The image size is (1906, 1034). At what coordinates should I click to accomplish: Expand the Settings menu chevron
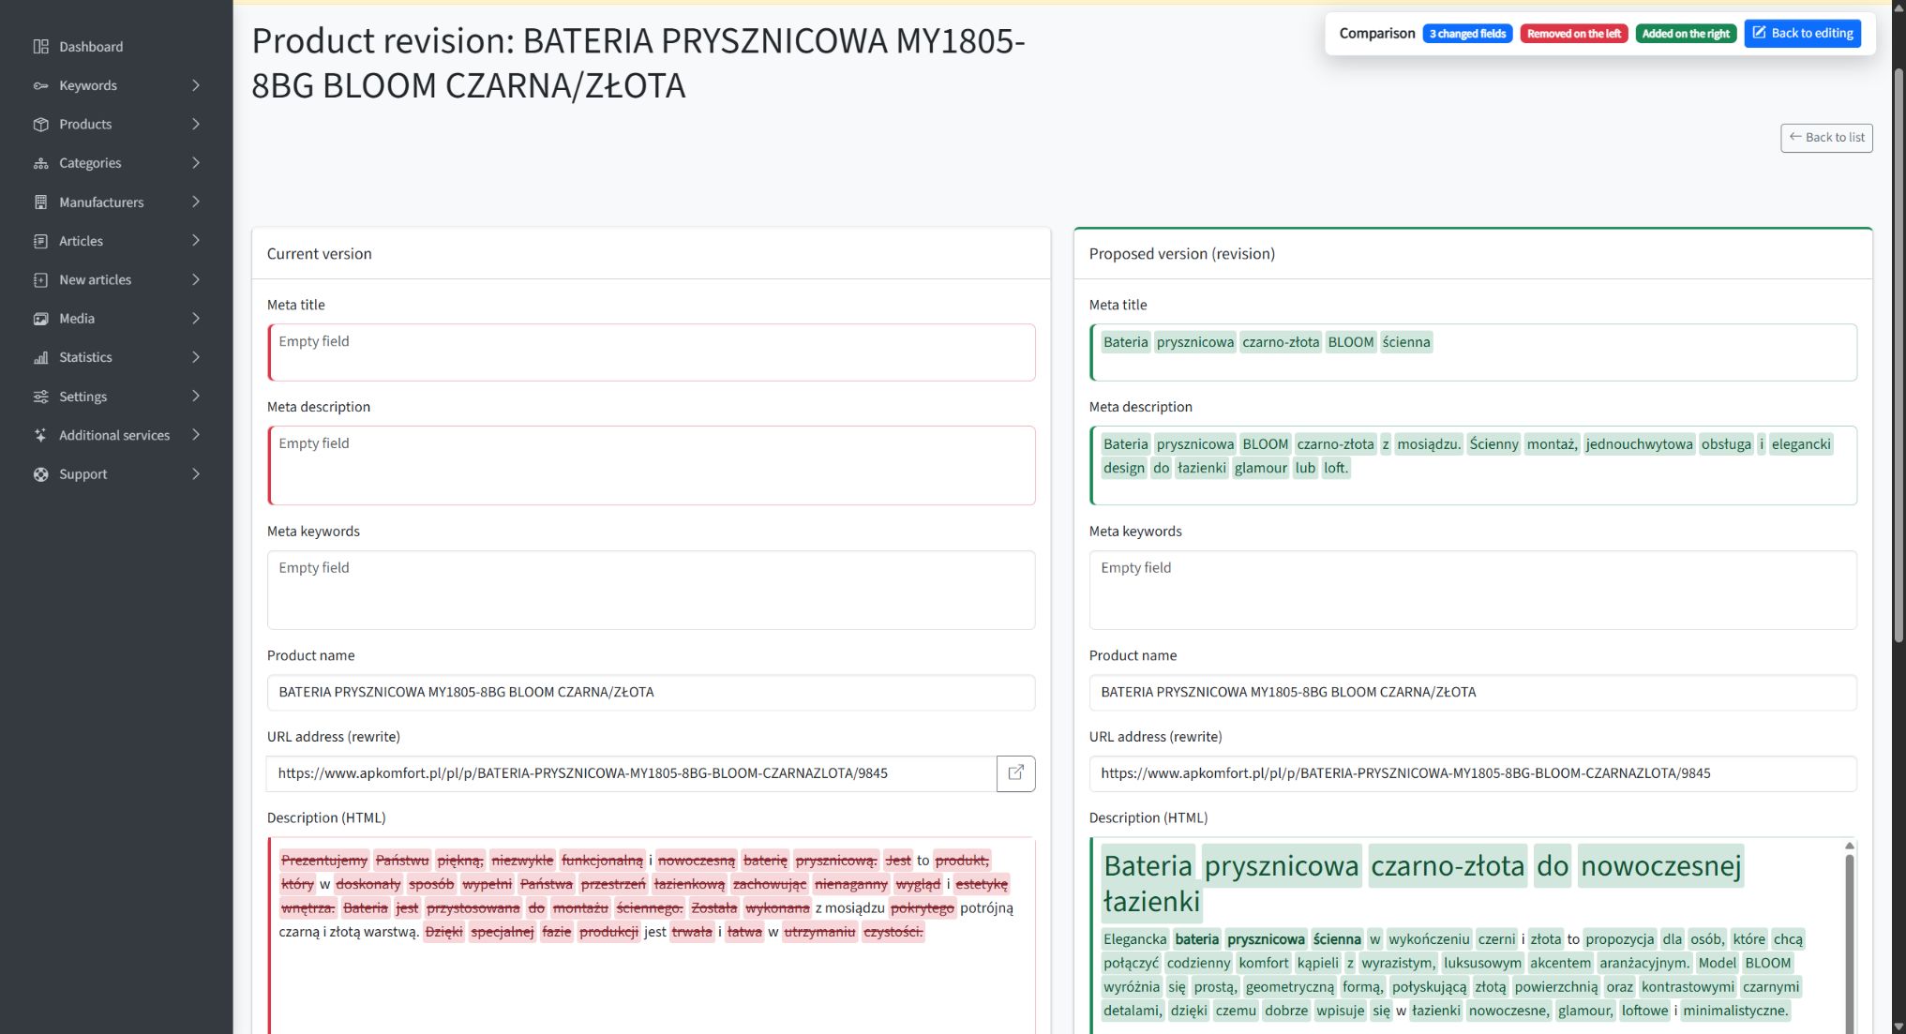tap(196, 397)
